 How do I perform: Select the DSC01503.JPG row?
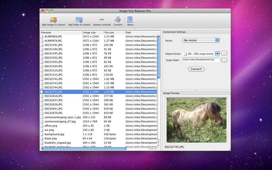coord(99,62)
